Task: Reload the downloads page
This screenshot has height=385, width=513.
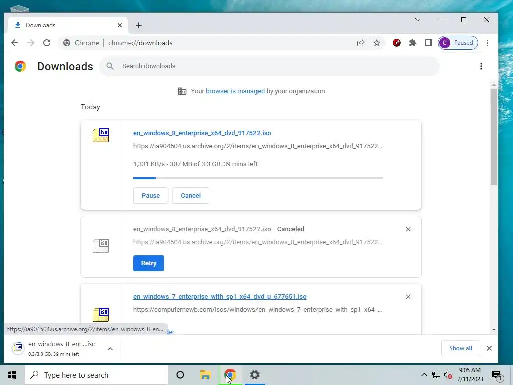Action: tap(47, 43)
